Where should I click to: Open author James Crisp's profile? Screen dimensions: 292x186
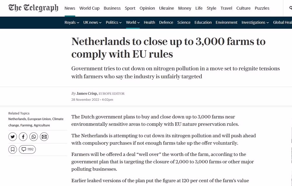[87, 93]
